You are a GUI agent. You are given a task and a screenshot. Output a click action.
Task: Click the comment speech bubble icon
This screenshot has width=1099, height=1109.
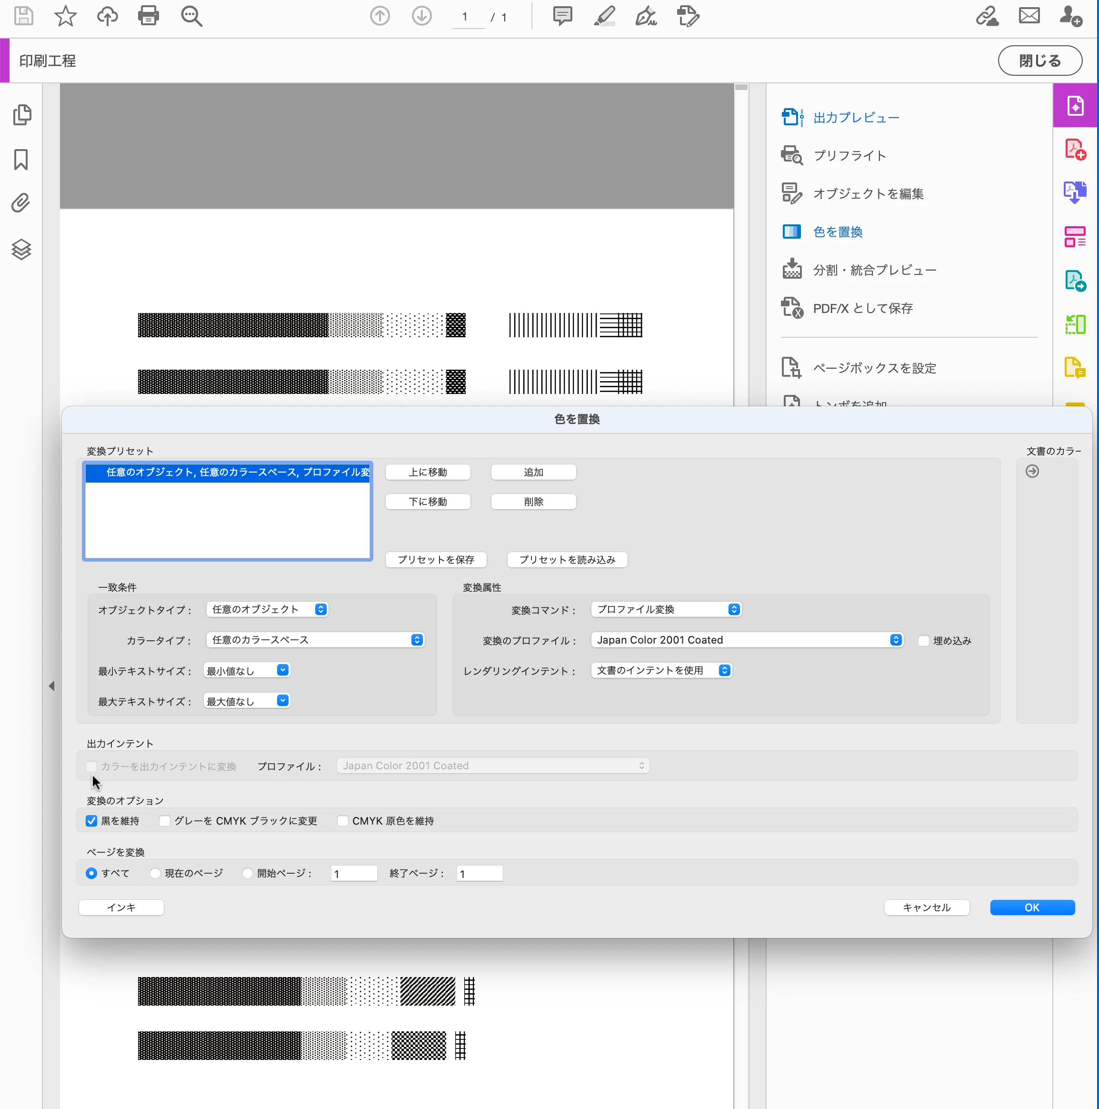click(x=562, y=16)
